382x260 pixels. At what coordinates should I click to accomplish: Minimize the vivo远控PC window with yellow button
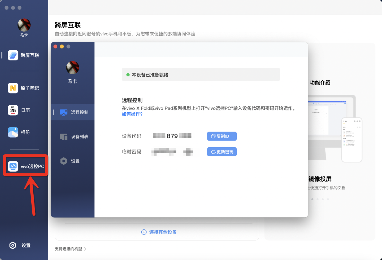[62, 47]
